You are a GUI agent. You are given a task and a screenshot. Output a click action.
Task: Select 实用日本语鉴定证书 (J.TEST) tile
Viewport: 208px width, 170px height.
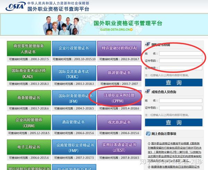[x=119, y=147]
